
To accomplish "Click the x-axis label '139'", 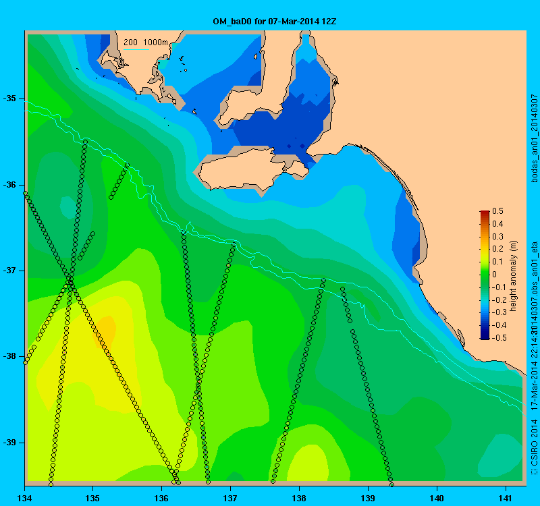I will [x=368, y=498].
